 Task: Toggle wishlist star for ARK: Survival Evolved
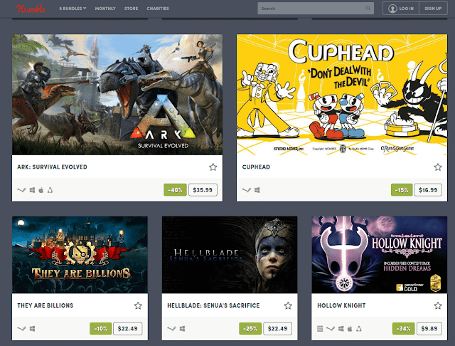pyautogui.click(x=213, y=167)
